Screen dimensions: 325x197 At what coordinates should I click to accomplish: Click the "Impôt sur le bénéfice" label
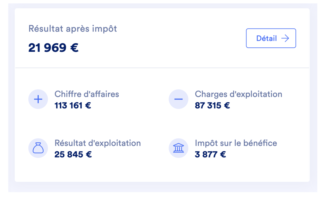point(236,143)
